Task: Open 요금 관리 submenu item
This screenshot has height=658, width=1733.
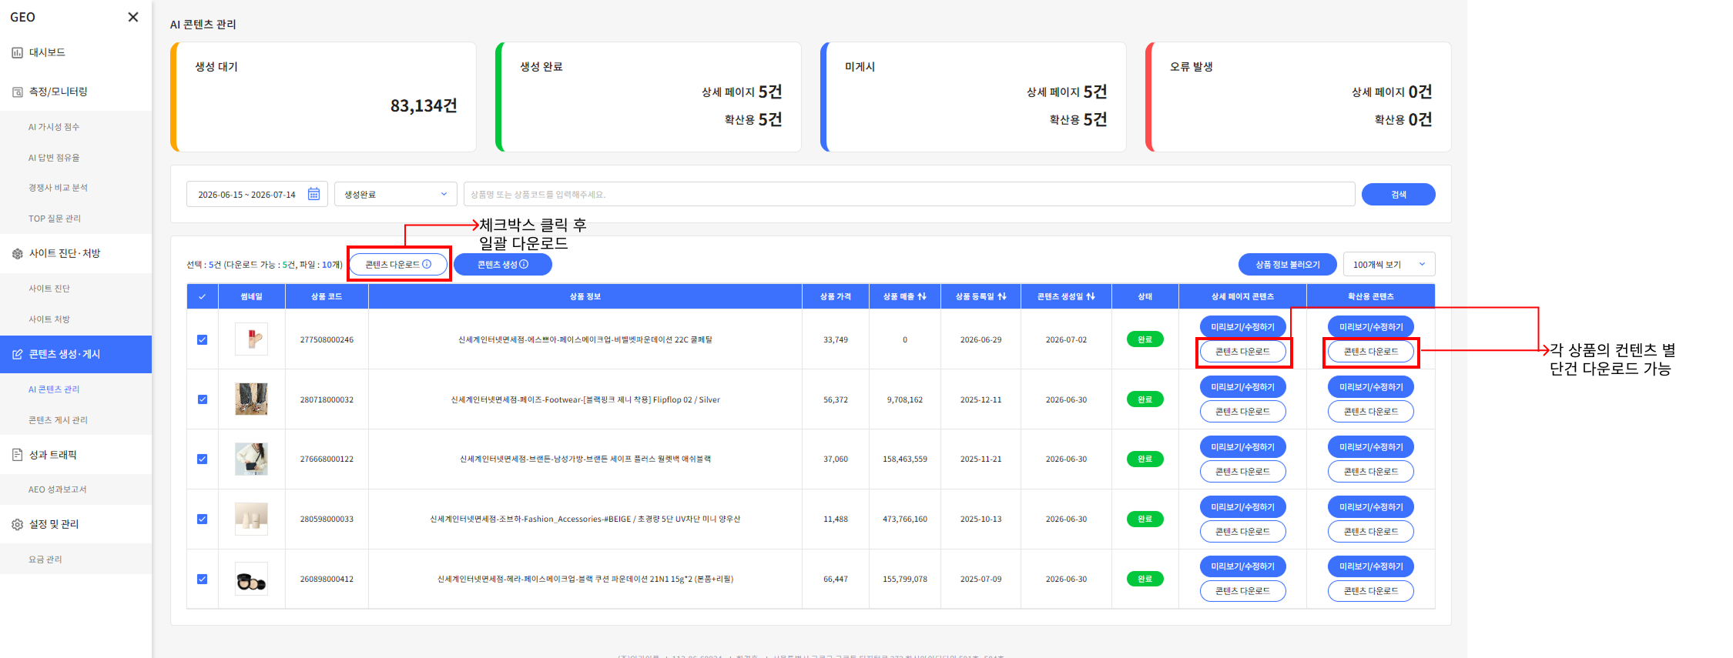Action: 45,559
